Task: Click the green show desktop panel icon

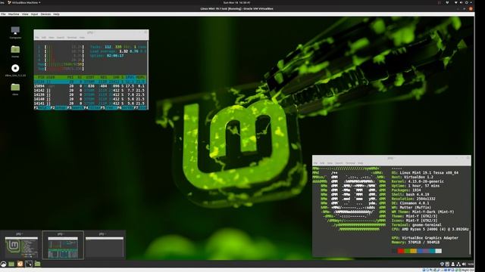Action: 11,264
